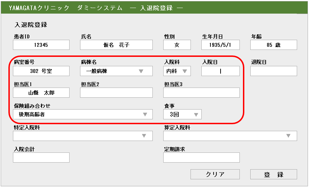Open the 特定入院料 dropdown

pyautogui.click(x=82, y=136)
